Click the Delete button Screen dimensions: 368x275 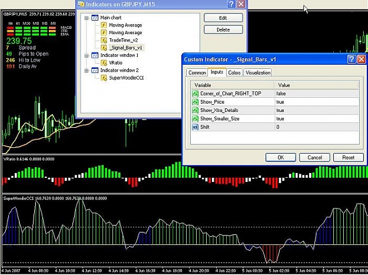coord(223,30)
